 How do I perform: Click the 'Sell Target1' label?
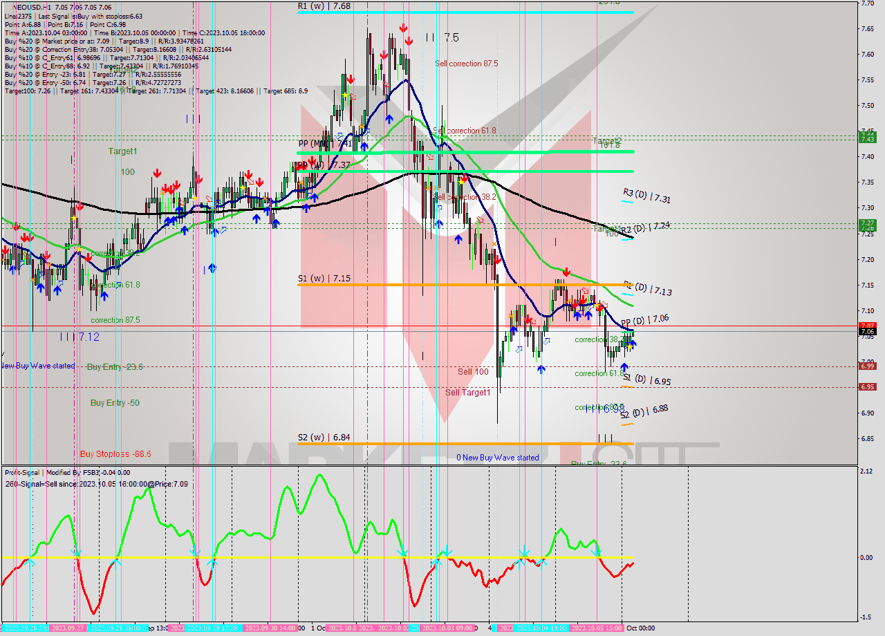[x=468, y=393]
